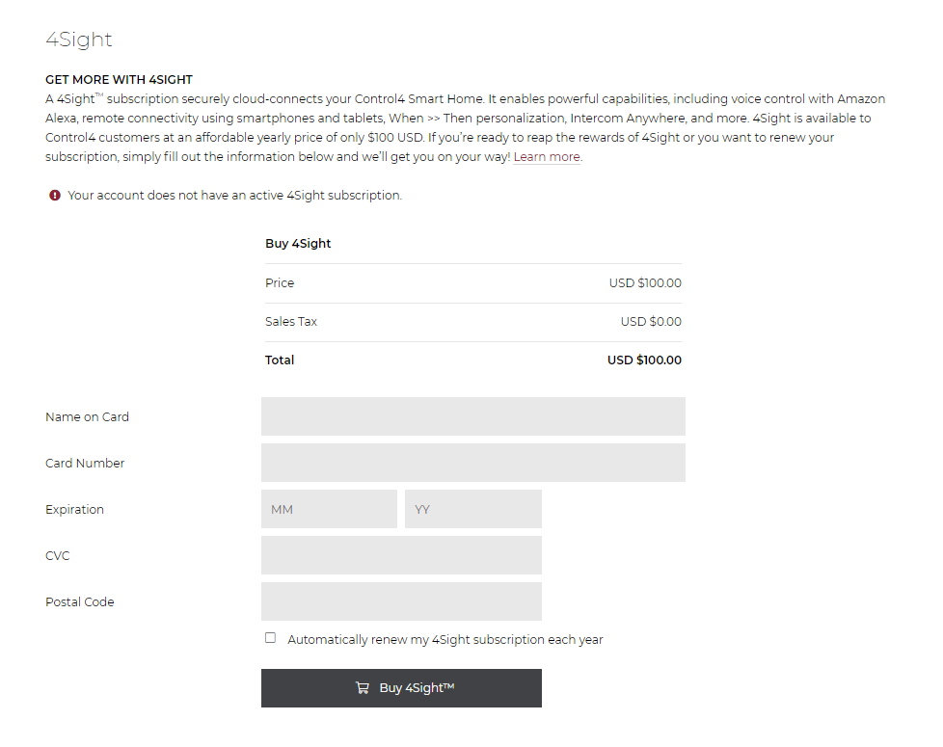Screen dimensions: 943x747
Task: Click the 'Expiration' field label
Action: click(x=74, y=510)
